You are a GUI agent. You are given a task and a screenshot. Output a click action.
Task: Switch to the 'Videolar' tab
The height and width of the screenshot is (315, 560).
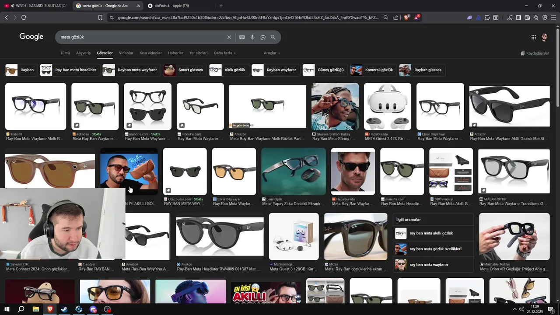click(126, 53)
